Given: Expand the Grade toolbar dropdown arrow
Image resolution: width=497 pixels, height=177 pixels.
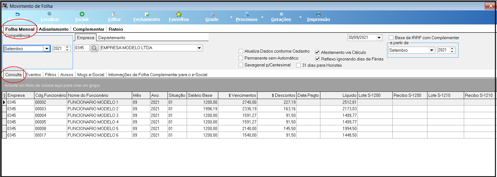Looking at the screenshot, I should click(231, 17).
